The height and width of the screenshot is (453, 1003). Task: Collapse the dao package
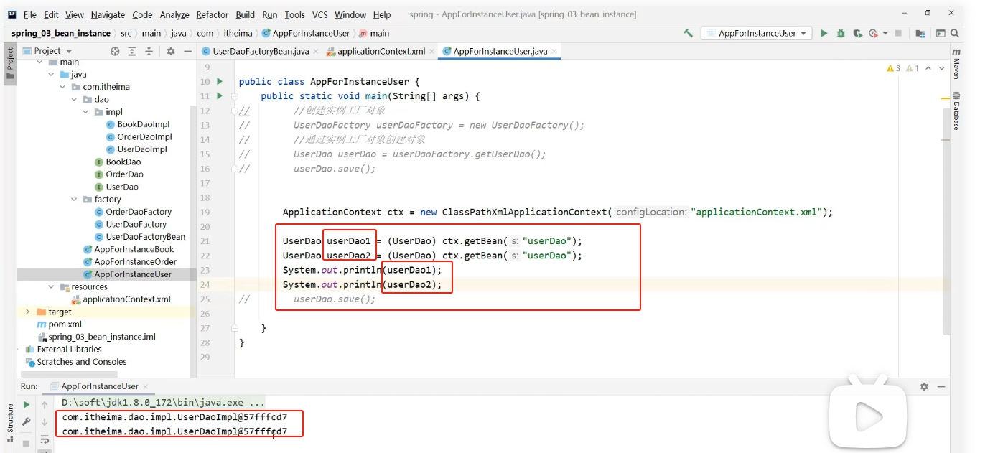[x=74, y=99]
